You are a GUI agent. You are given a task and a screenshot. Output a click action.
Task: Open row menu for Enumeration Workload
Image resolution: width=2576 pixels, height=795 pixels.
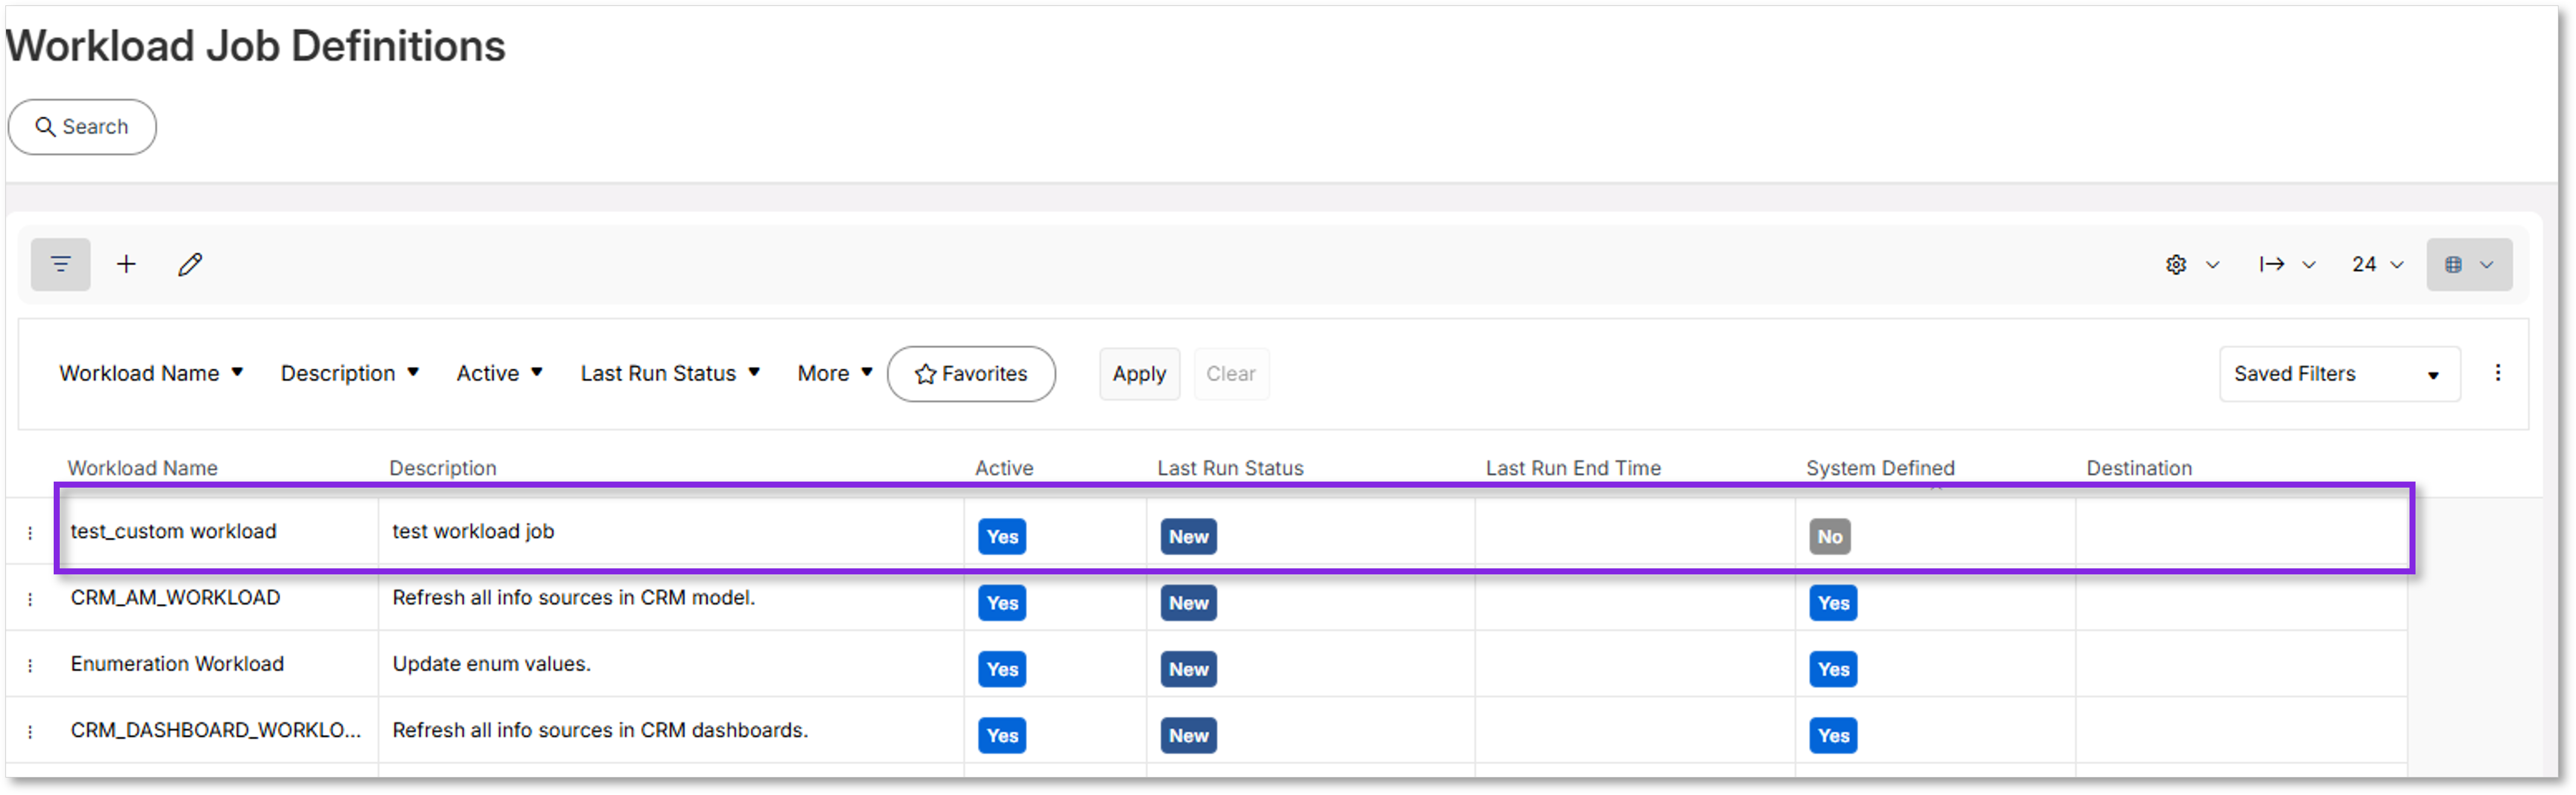(30, 666)
